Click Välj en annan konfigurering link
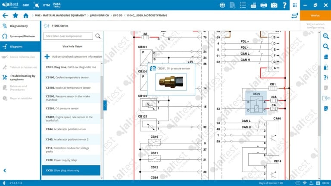The height and width of the screenshot is (186, 331). point(315,26)
